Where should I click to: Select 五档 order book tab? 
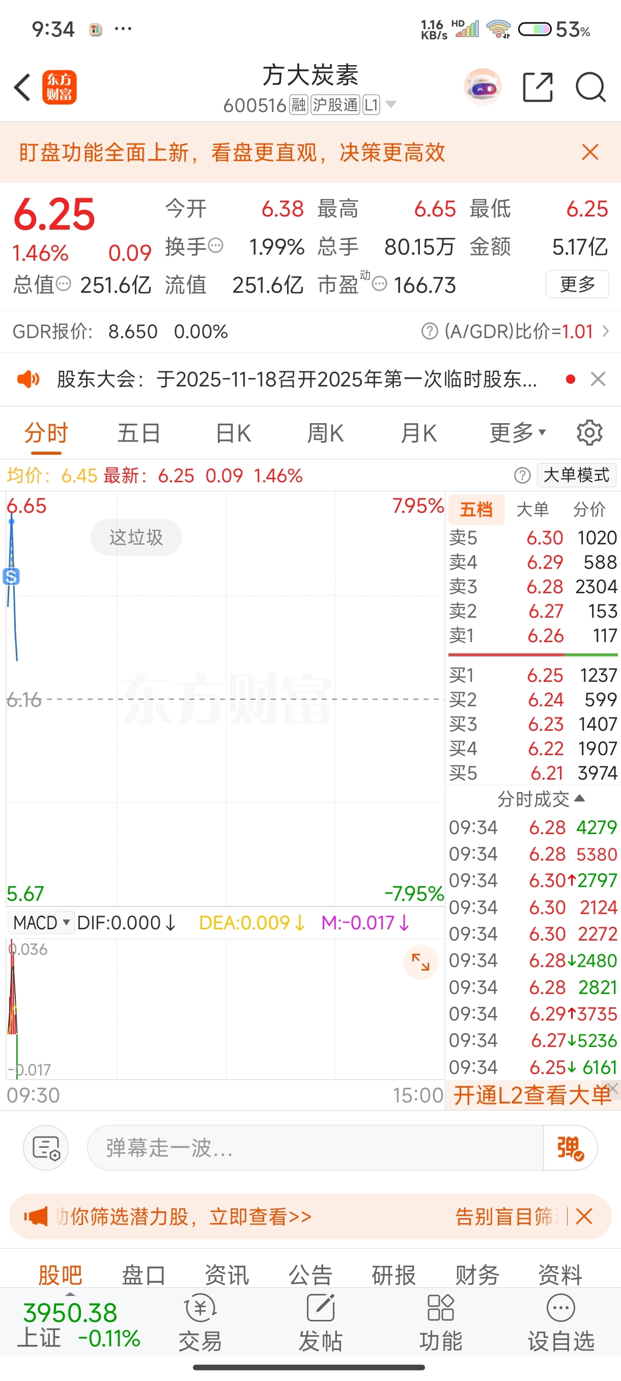(476, 509)
